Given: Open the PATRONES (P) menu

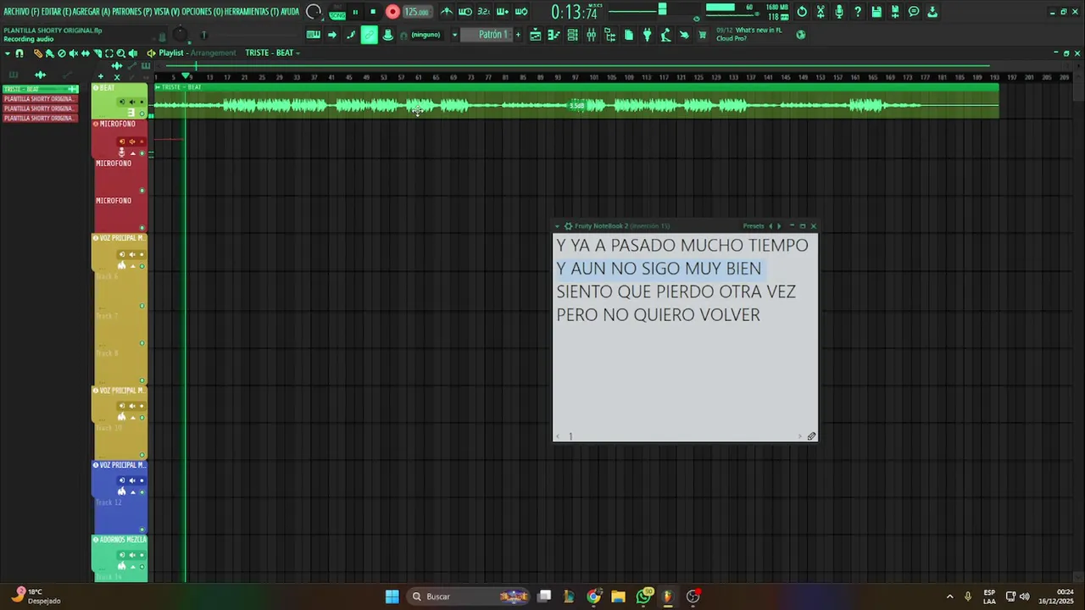Looking at the screenshot, I should [131, 12].
